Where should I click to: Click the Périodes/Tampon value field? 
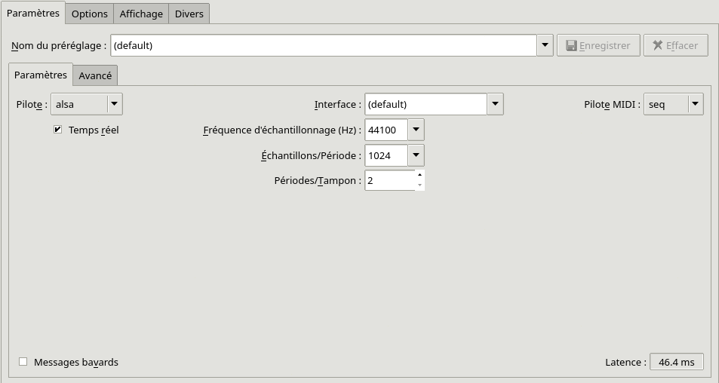click(x=389, y=180)
